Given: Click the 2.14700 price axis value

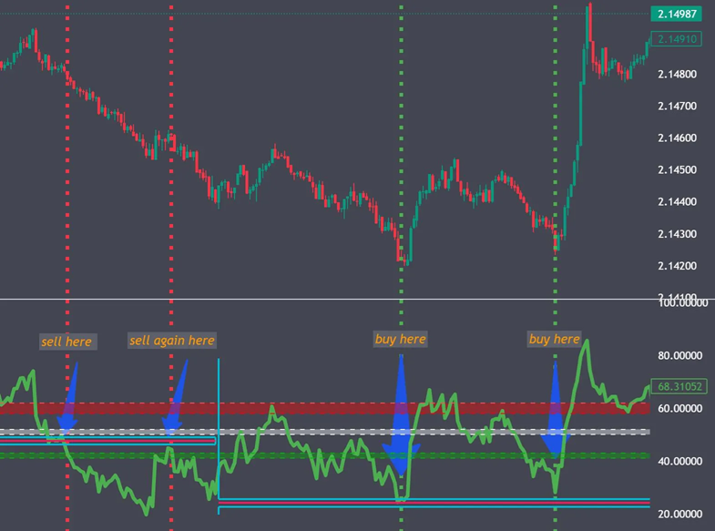Looking at the screenshot, I should [x=677, y=107].
